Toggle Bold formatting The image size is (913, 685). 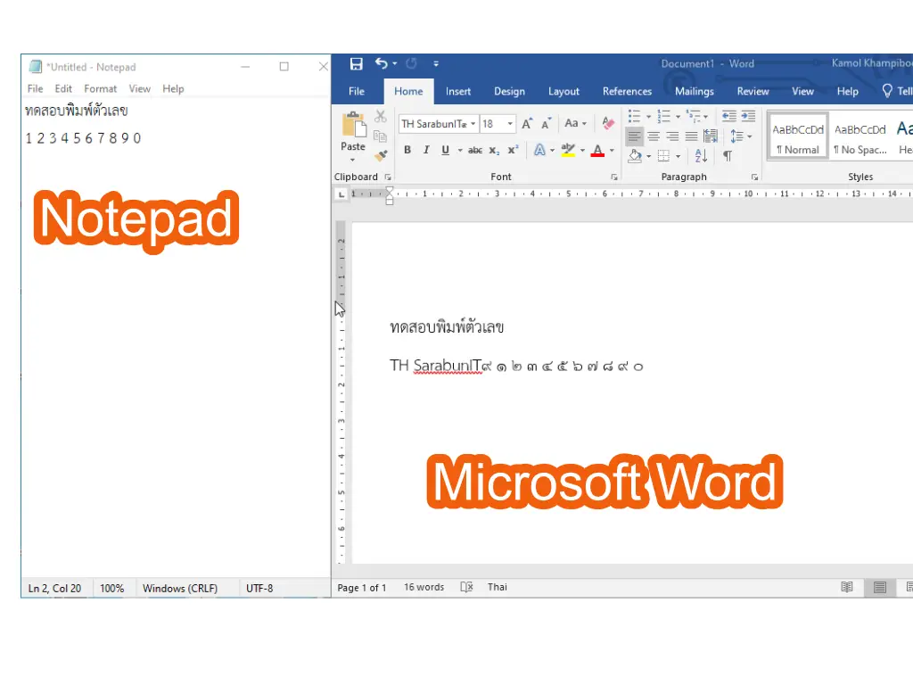pos(407,151)
